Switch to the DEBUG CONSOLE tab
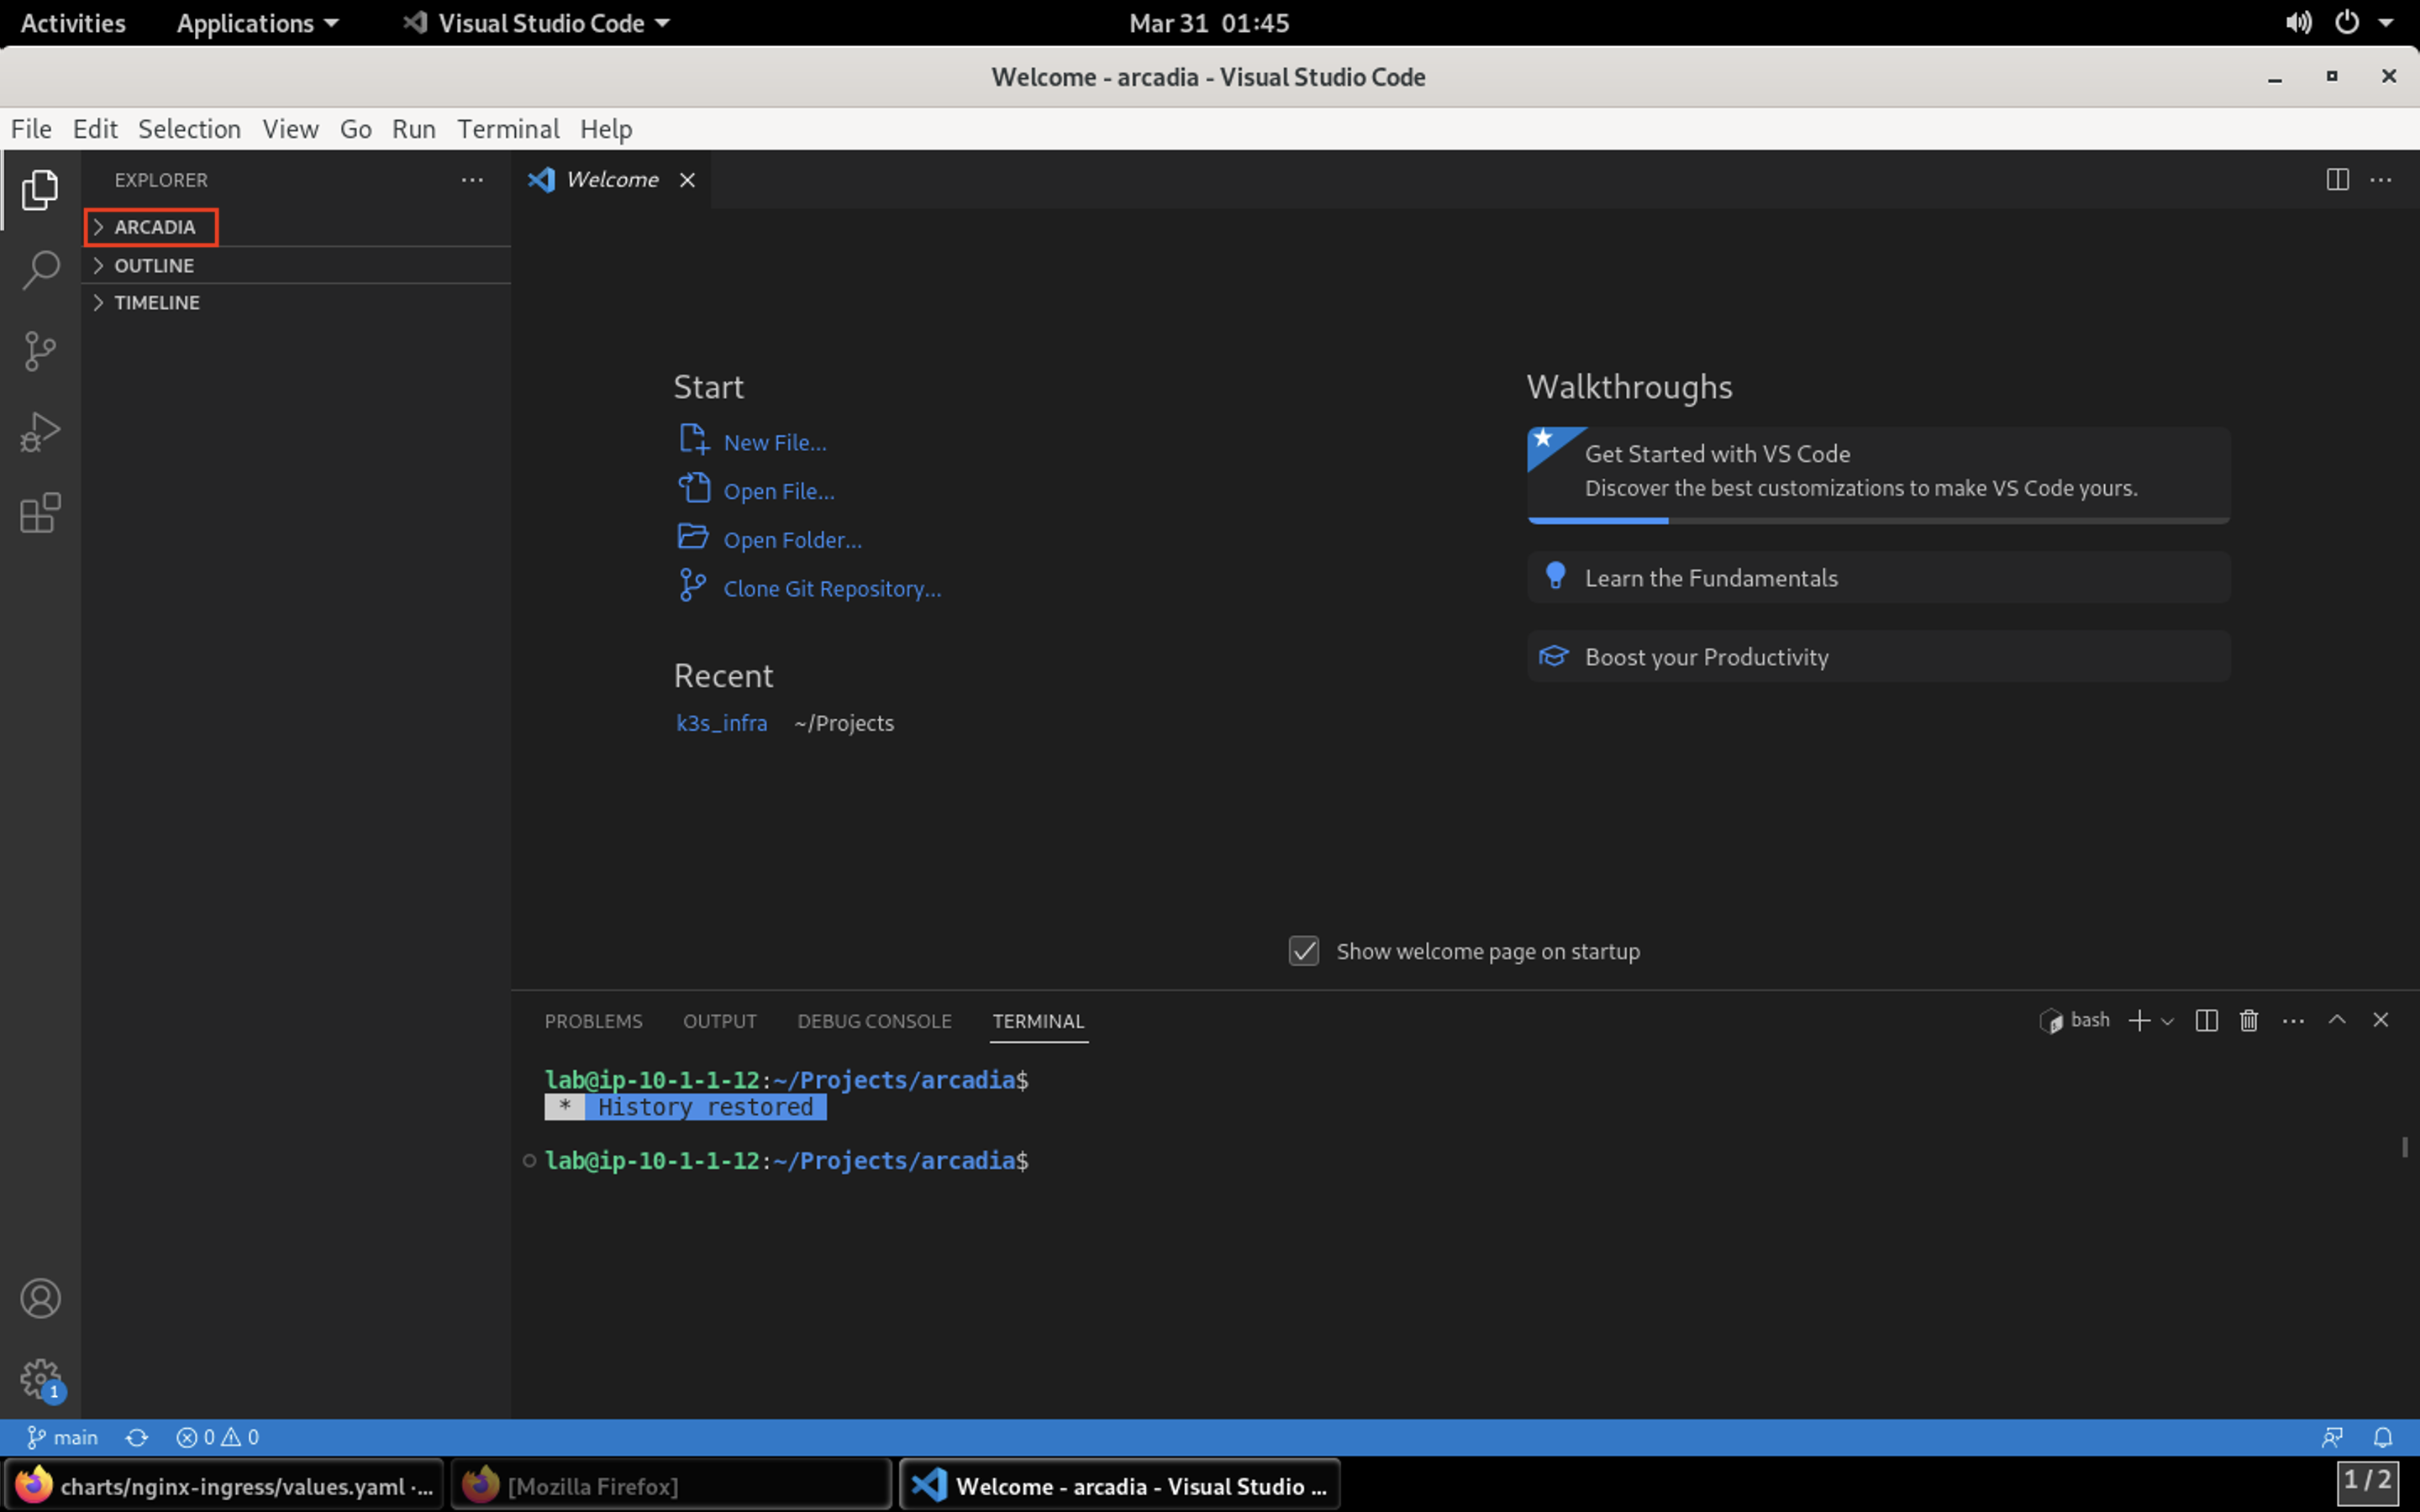 874,1021
